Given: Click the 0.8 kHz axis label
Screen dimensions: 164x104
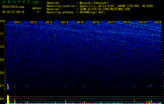Looking at the screenshot, I should (x=2, y=73).
